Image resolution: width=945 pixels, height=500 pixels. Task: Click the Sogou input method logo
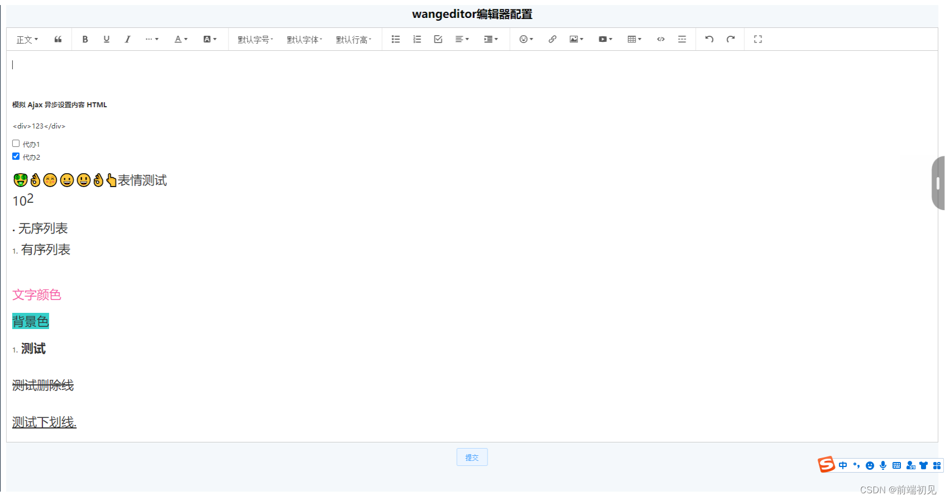point(827,464)
